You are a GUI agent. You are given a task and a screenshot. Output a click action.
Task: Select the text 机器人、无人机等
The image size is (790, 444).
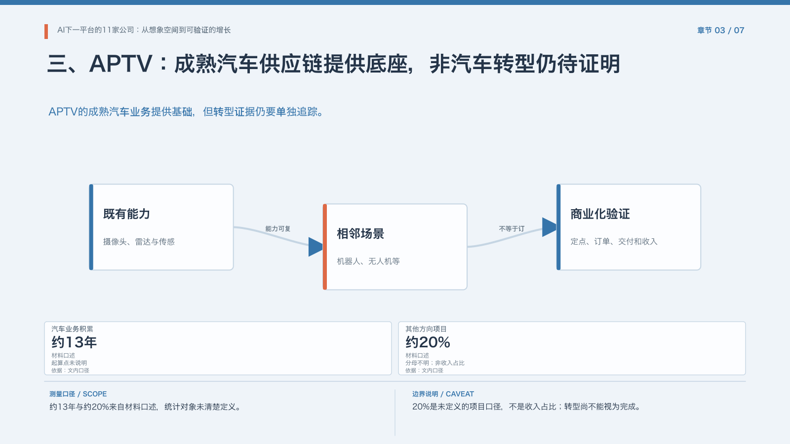pyautogui.click(x=368, y=261)
